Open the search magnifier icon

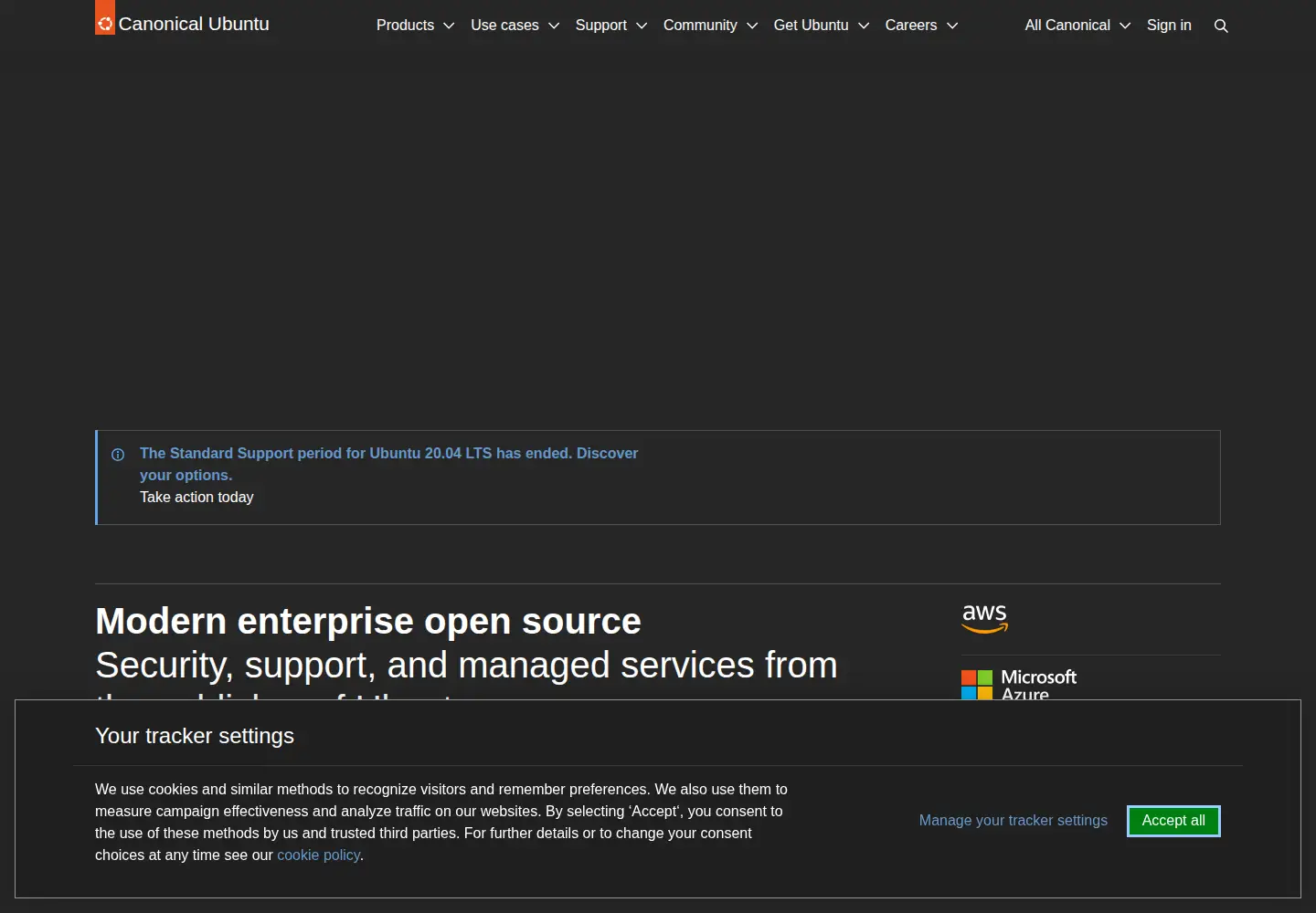point(1221,26)
